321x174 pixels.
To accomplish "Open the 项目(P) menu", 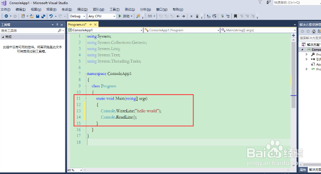I will click(x=51, y=9).
